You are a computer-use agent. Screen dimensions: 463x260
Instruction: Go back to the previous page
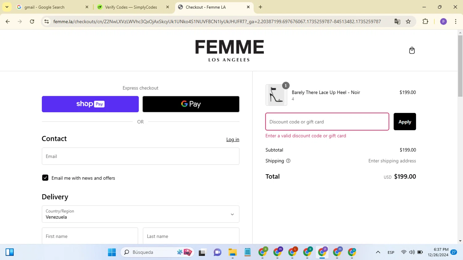tap(8, 22)
